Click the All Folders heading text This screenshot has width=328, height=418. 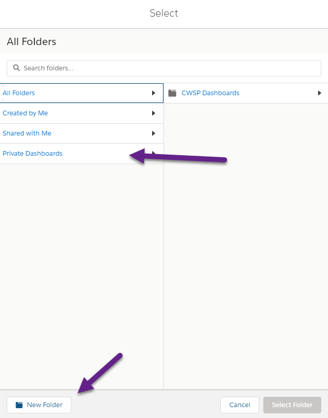click(x=32, y=41)
